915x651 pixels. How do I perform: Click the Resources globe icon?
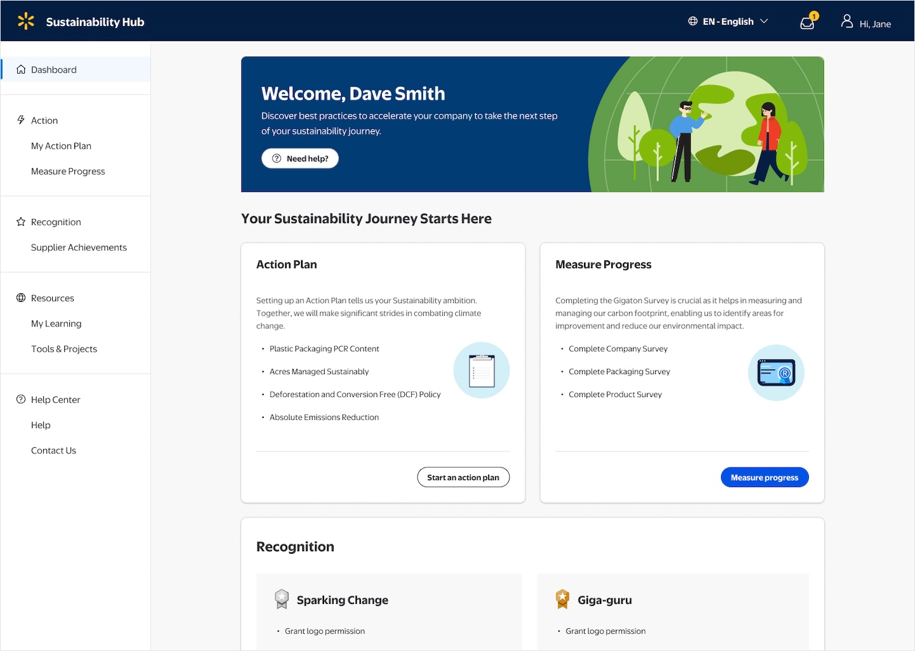[20, 297]
